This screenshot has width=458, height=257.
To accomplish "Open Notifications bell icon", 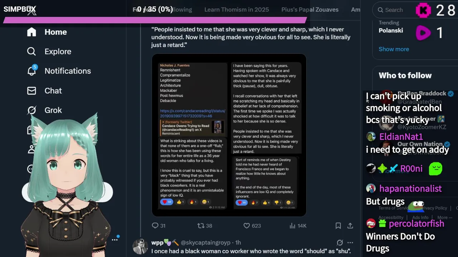I will [x=31, y=71].
